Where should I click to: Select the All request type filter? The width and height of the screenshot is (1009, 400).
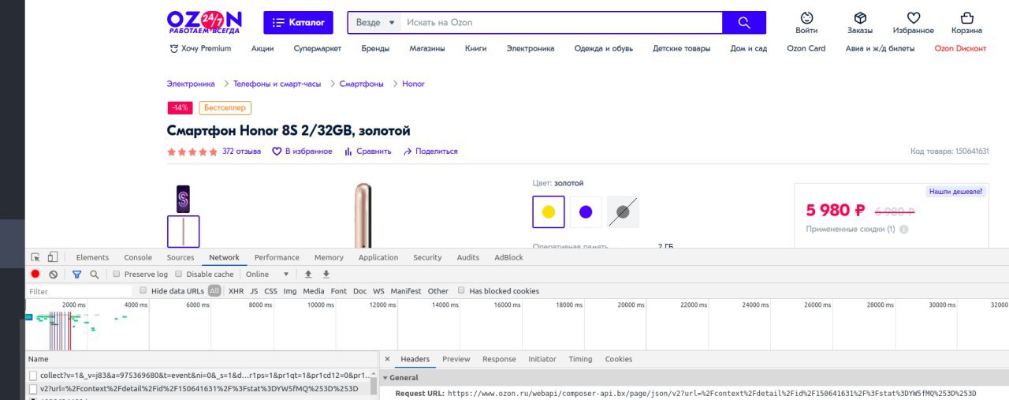pyautogui.click(x=214, y=291)
